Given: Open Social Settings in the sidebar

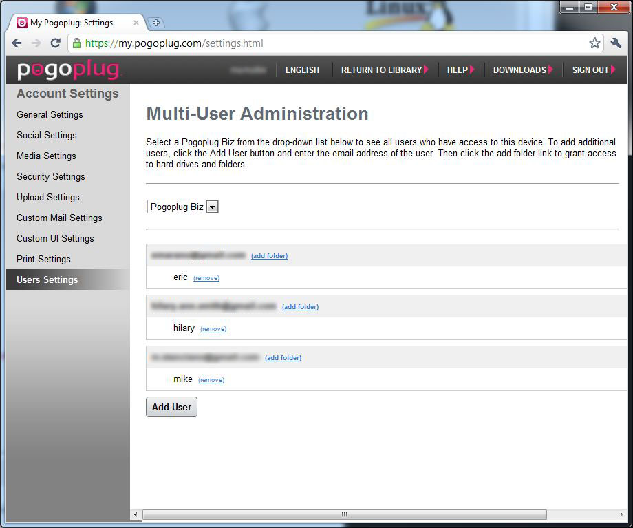Looking at the screenshot, I should tap(46, 136).
